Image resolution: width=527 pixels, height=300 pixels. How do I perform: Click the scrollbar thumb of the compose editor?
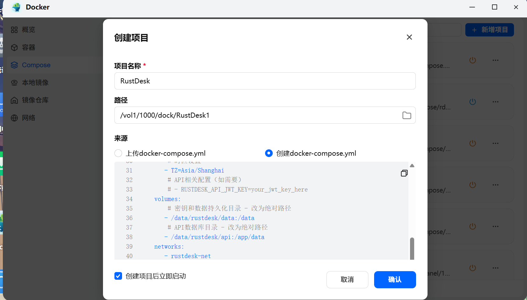pos(412,249)
